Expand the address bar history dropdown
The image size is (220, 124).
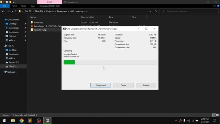click(x=150, y=11)
